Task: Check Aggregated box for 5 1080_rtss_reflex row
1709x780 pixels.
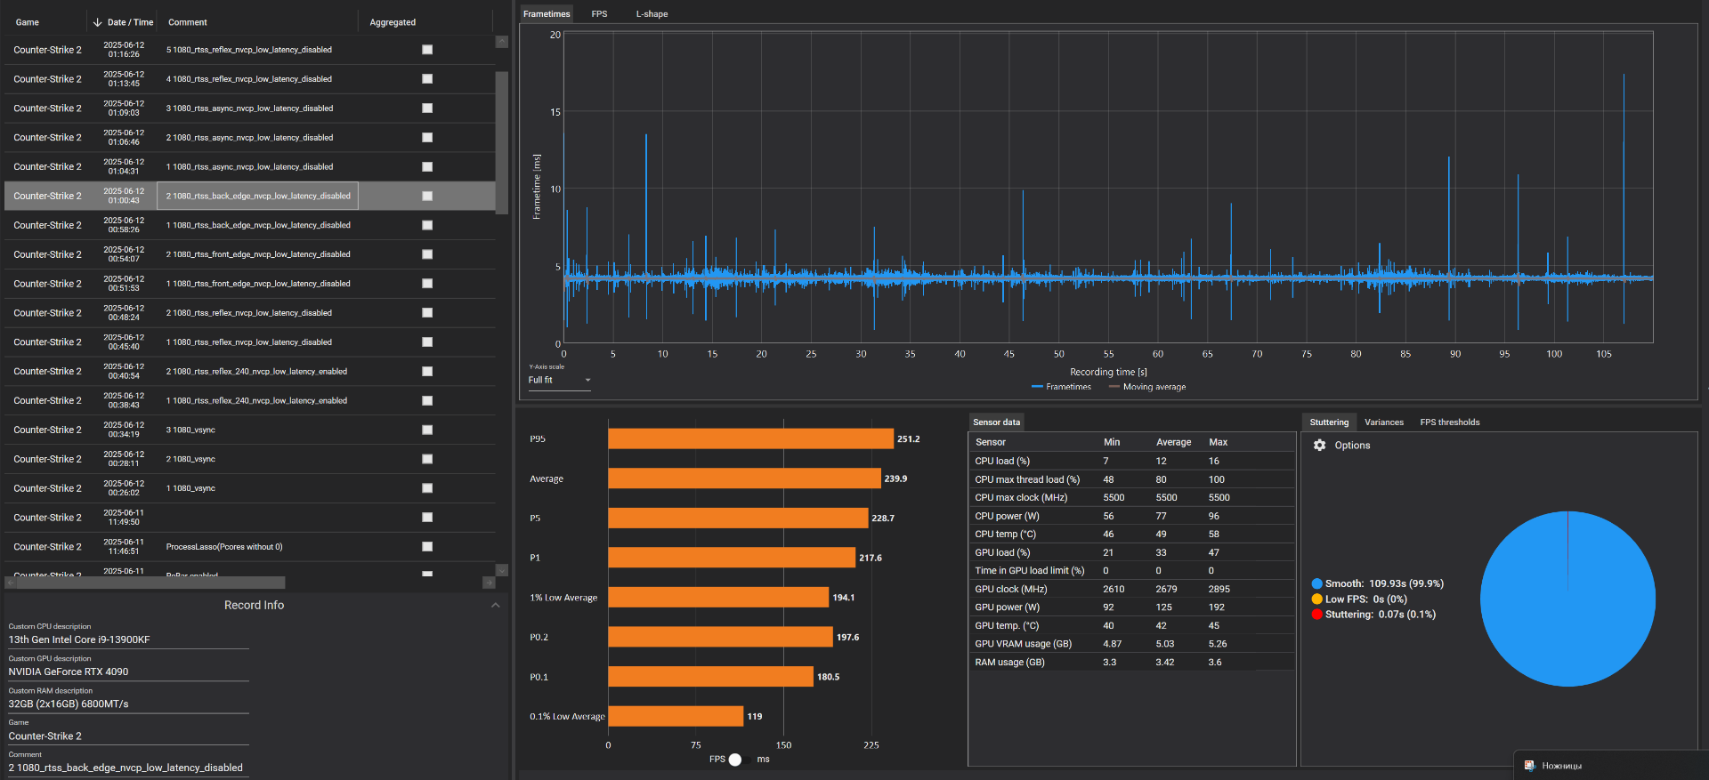Action: click(427, 50)
